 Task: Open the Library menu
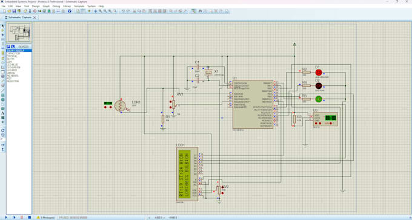(67, 6)
